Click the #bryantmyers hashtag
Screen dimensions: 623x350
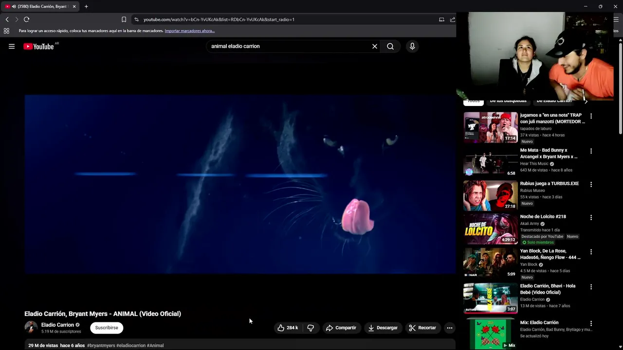point(101,346)
